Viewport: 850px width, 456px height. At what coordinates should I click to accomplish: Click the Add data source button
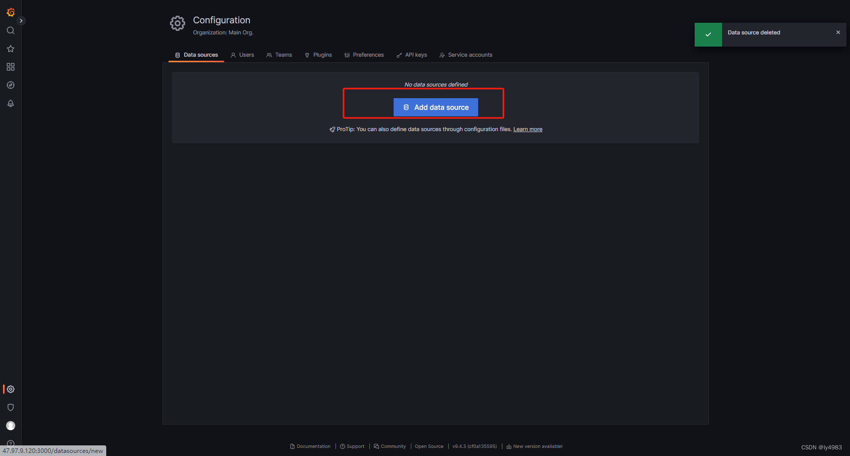[435, 107]
